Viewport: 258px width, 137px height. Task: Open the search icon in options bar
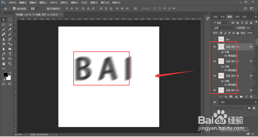pyautogui.click(x=245, y=8)
